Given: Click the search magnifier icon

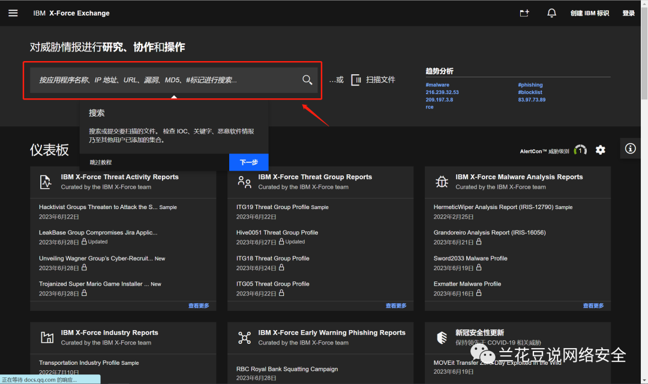Looking at the screenshot, I should tap(307, 80).
